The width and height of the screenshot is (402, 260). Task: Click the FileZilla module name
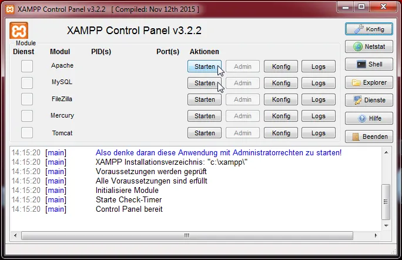point(62,99)
